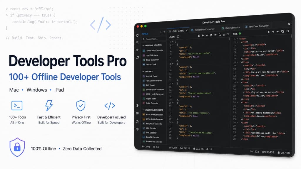The image size is (301, 169).
Task: Click the minify lines icon in XML toolbar
Action: (277, 32)
